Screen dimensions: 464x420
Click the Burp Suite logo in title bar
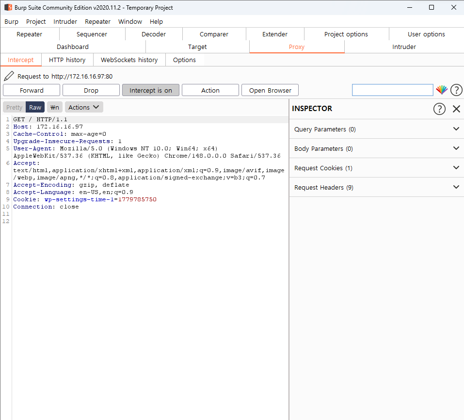(x=8, y=7)
